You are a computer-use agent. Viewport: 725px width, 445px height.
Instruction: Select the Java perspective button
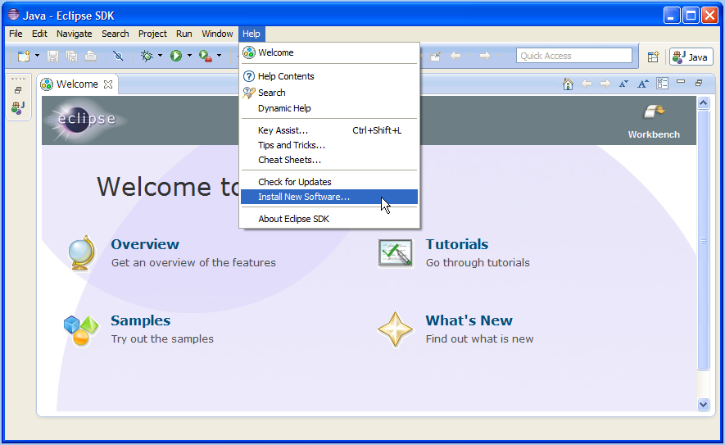click(x=691, y=57)
